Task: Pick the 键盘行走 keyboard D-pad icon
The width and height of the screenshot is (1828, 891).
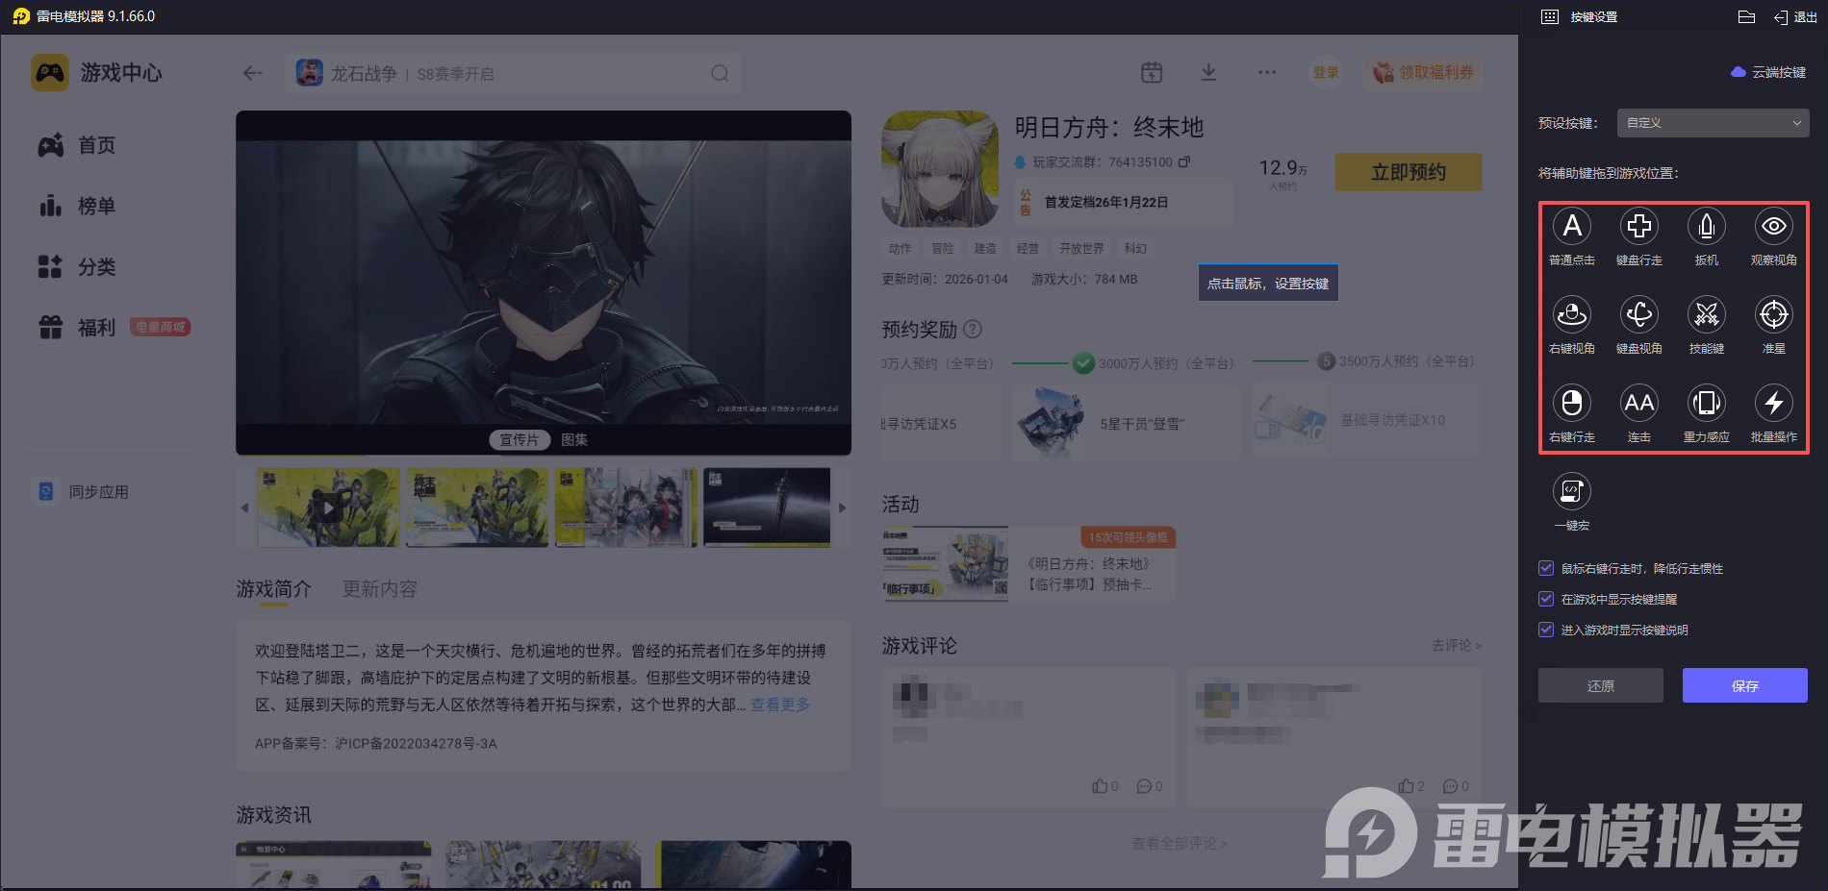Action: 1639,227
